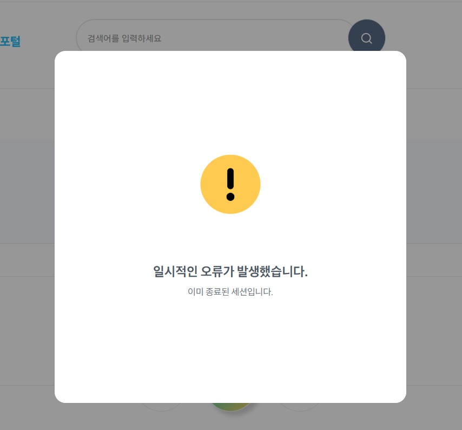The width and height of the screenshot is (462, 430).
Task: Click empty white area below session message
Action: pyautogui.click(x=230, y=348)
